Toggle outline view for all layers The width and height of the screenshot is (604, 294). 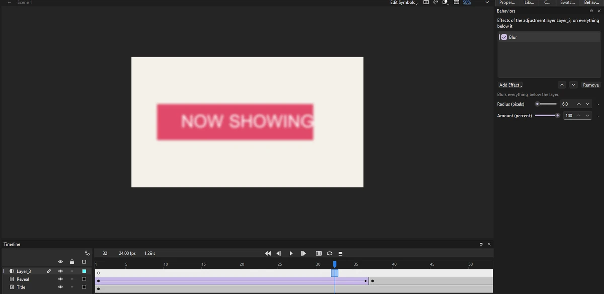[84, 262]
